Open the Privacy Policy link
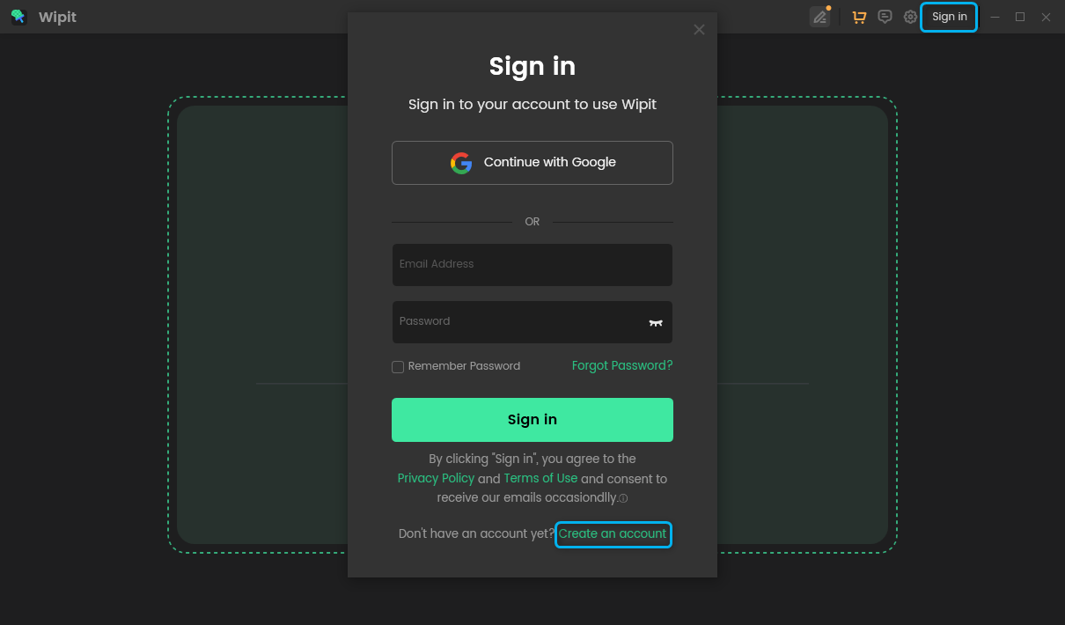1065x625 pixels. tap(436, 478)
